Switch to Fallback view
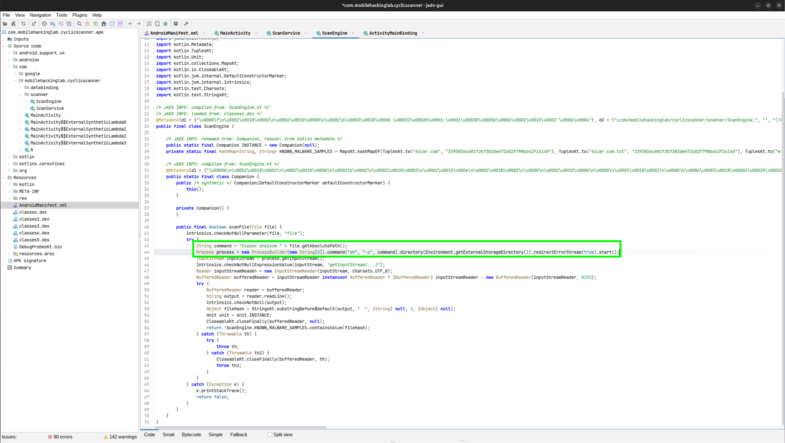 [238, 434]
